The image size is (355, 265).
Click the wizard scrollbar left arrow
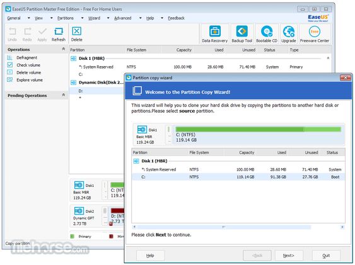(x=134, y=227)
